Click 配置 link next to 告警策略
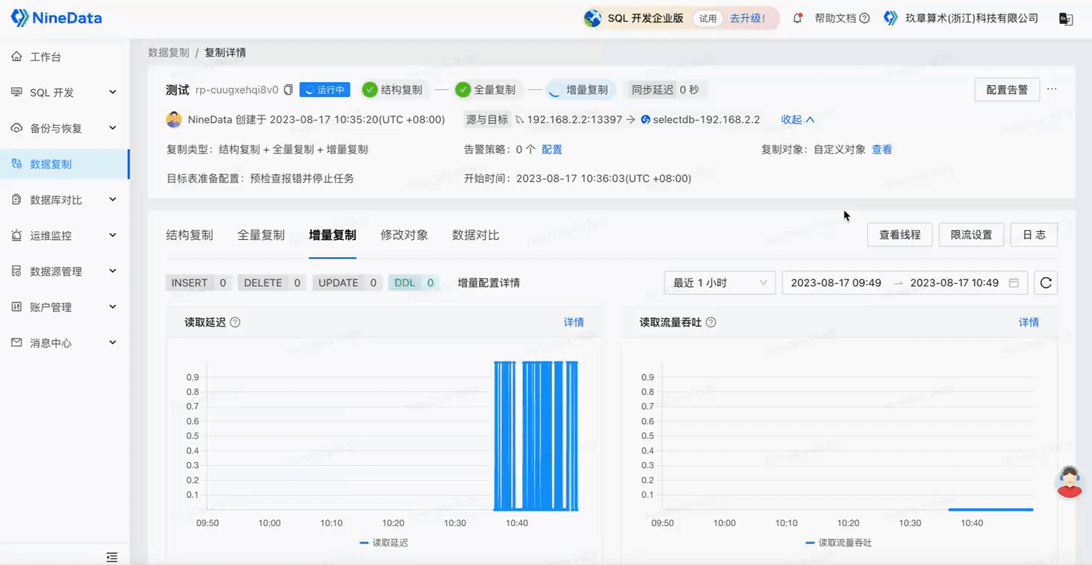Image resolution: width=1092 pixels, height=565 pixels. click(552, 149)
